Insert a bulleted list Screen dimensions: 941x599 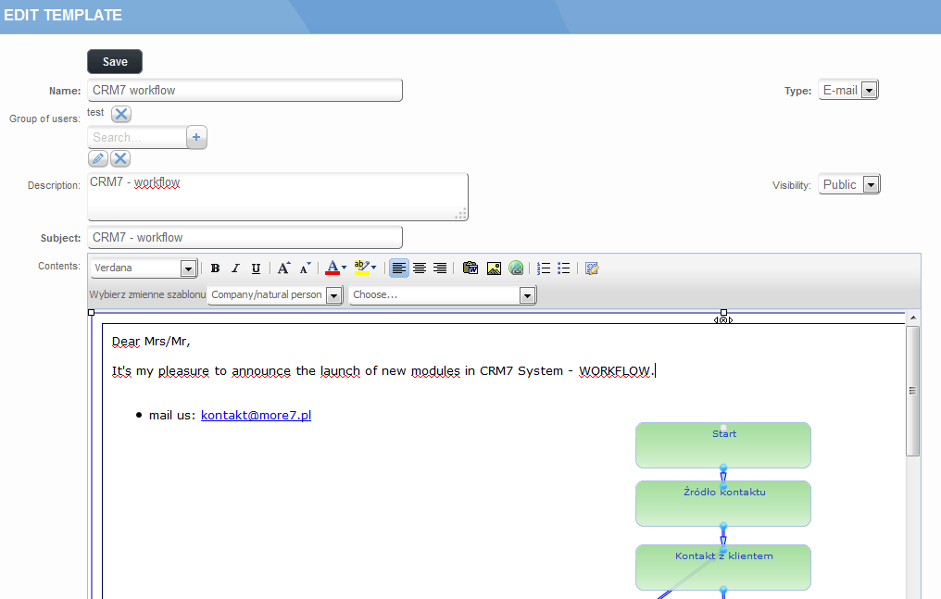coord(563,268)
